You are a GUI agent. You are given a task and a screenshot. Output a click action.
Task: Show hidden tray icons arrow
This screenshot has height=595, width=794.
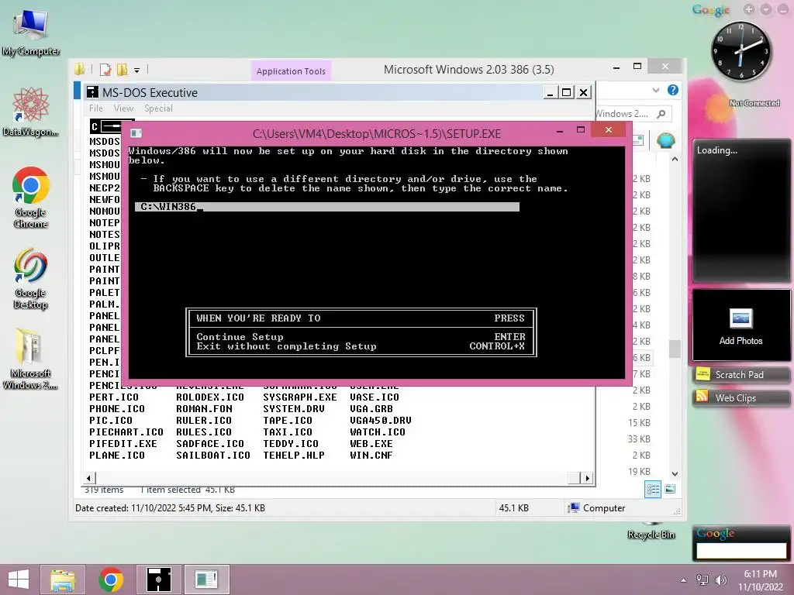pyautogui.click(x=684, y=580)
